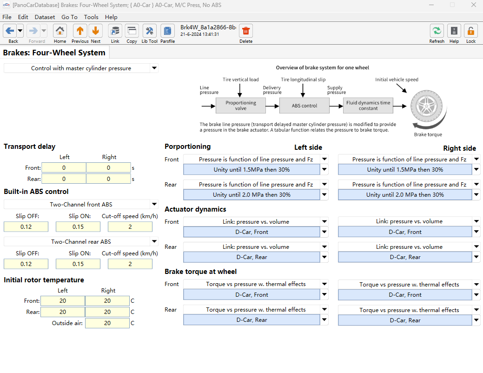
Task: Click left Unity until 1.5MPa then 30% link
Action: (251, 170)
